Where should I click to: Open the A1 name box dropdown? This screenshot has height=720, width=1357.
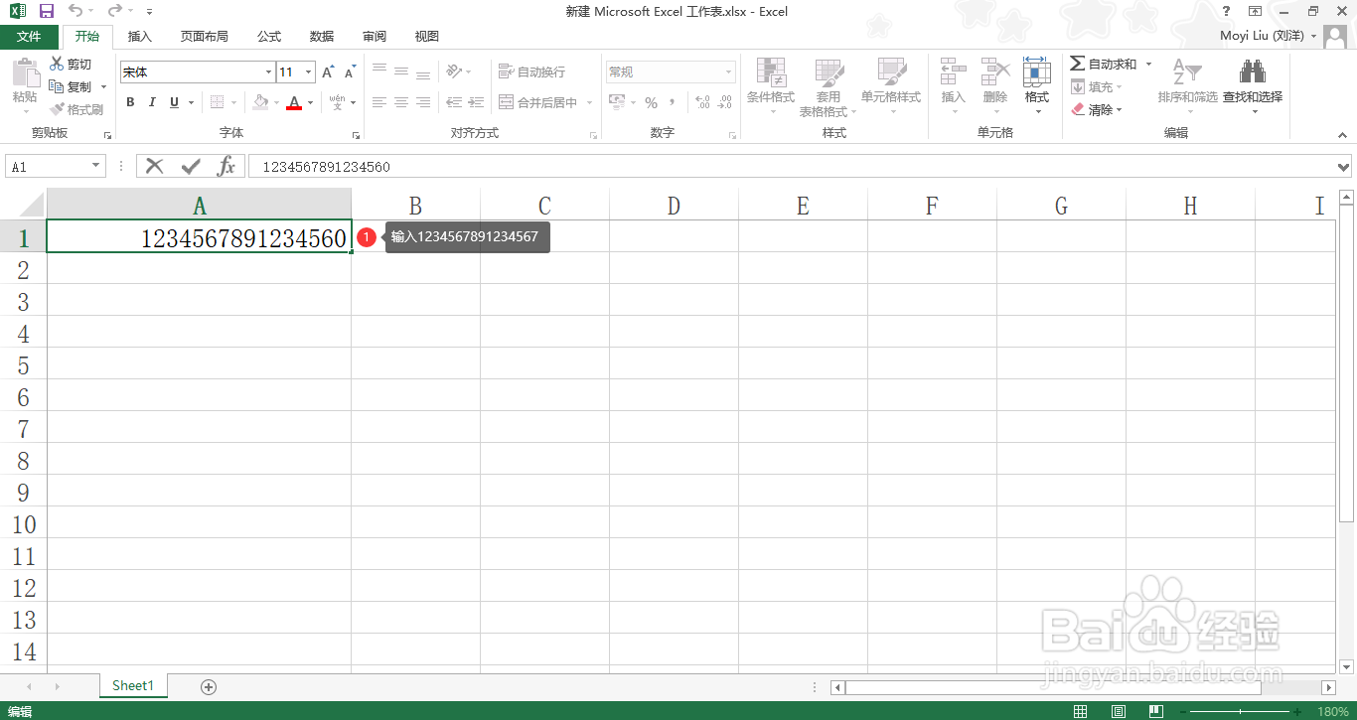pos(96,167)
